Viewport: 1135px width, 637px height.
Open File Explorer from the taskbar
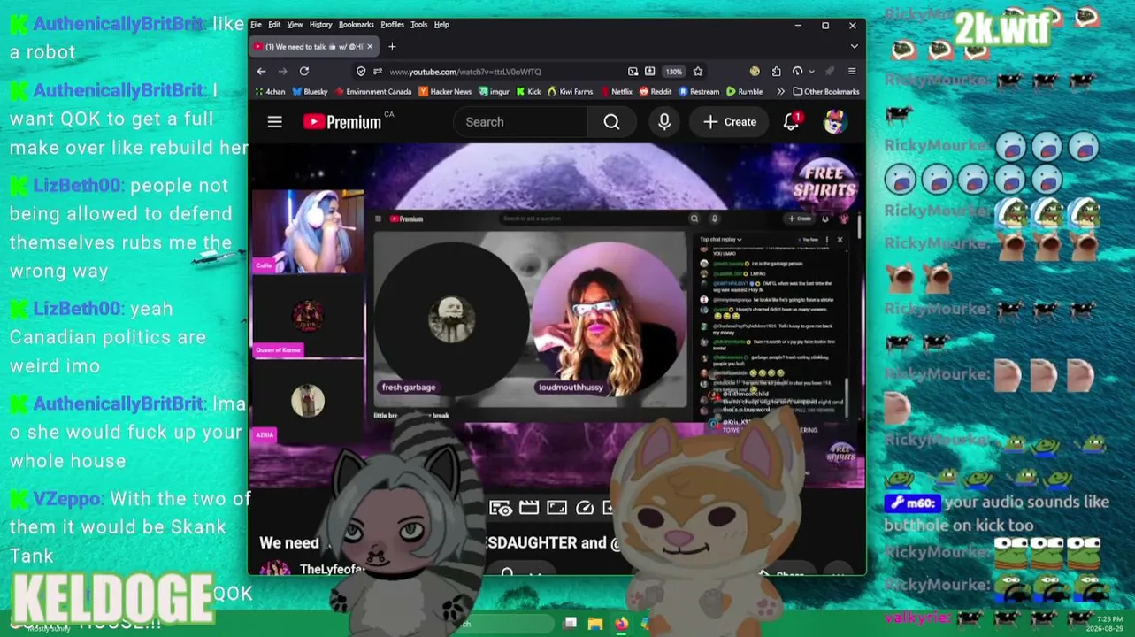point(595,624)
